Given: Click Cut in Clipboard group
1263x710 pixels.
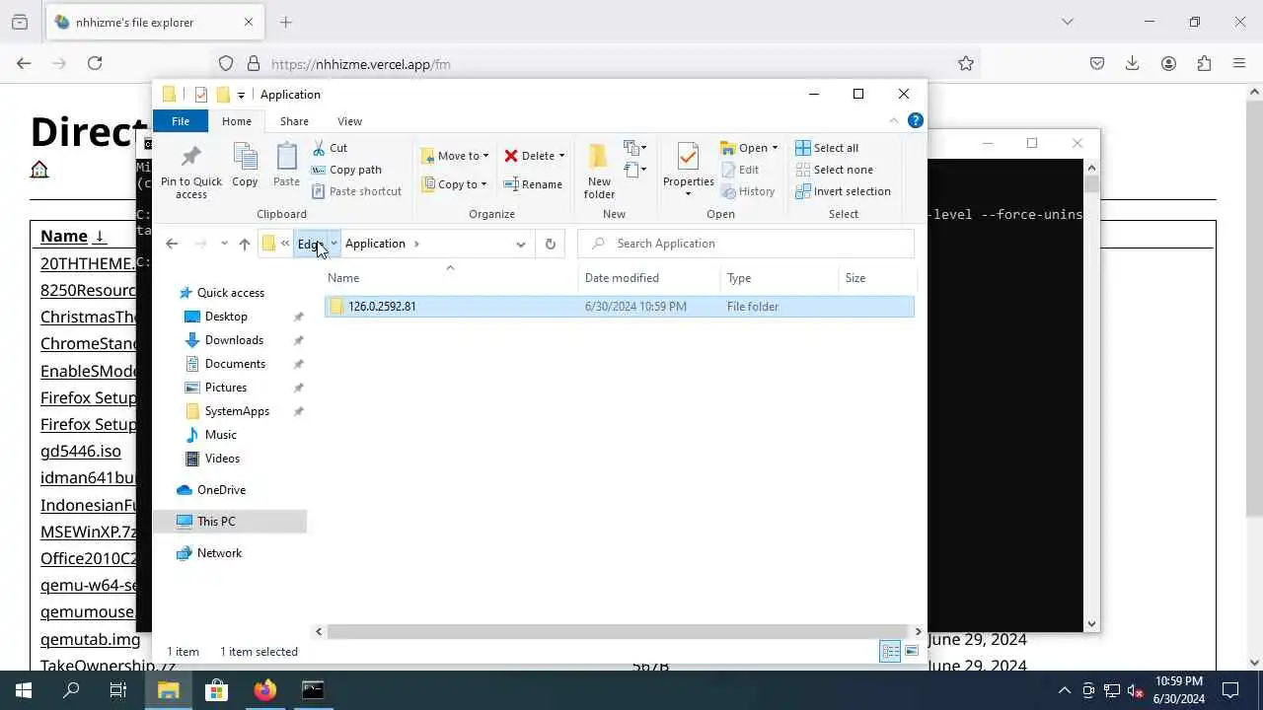Looking at the screenshot, I should pos(330,148).
